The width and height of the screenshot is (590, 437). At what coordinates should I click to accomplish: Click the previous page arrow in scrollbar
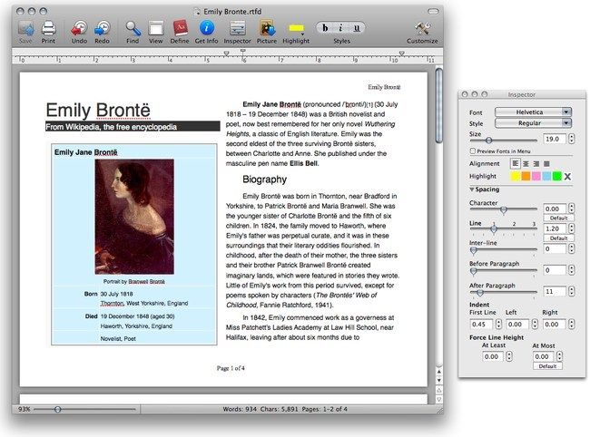(x=438, y=390)
